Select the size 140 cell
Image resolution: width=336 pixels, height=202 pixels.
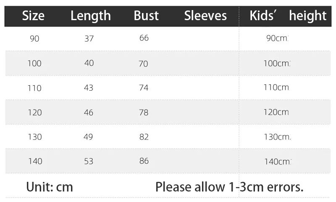pos(35,161)
